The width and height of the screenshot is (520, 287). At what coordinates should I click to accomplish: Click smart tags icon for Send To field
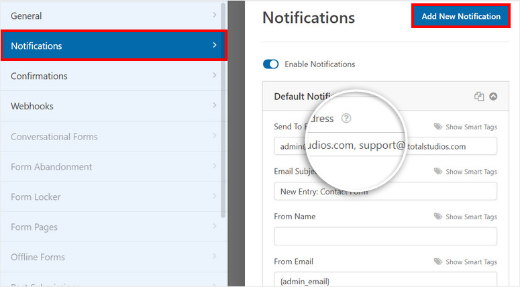438,127
